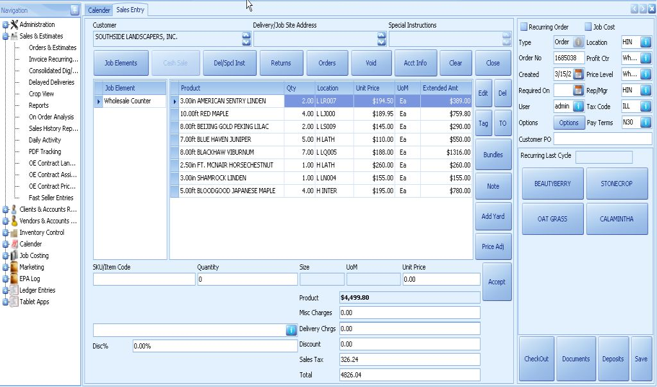The image size is (657, 387).
Task: Click into the SKU/Item Code field
Action: 144,280
